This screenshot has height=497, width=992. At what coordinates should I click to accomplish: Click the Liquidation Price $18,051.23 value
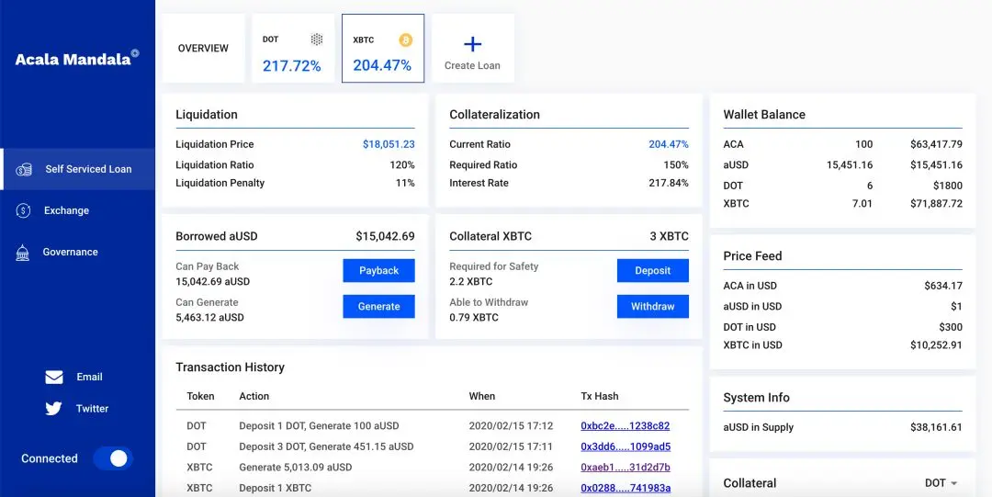click(x=389, y=144)
